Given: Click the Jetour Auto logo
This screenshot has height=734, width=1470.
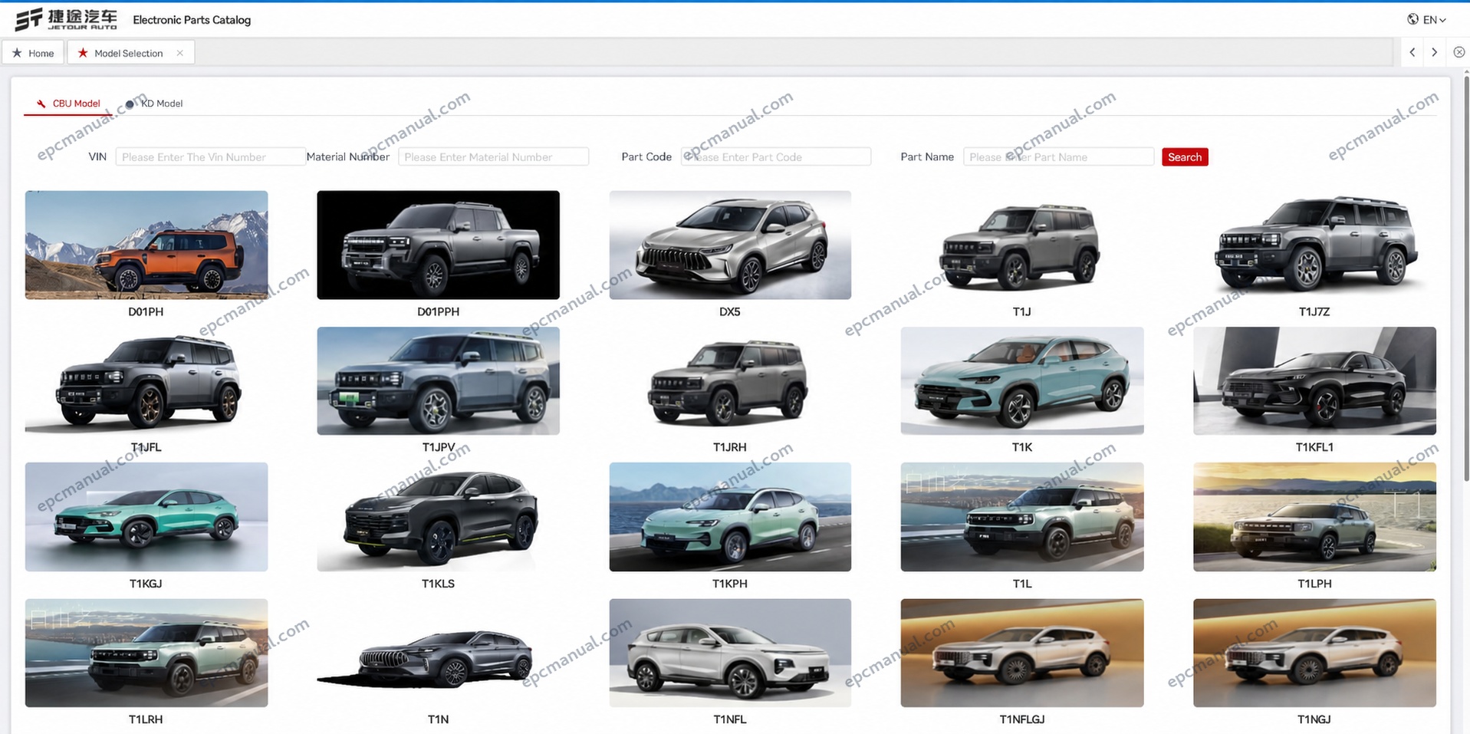Looking at the screenshot, I should [x=67, y=19].
